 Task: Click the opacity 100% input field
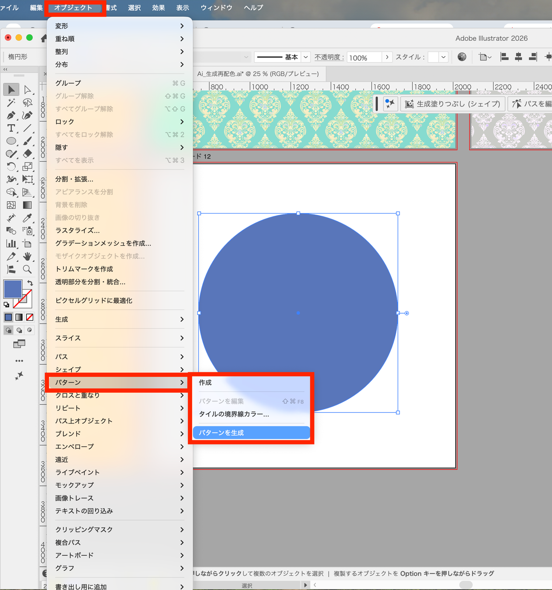point(364,57)
